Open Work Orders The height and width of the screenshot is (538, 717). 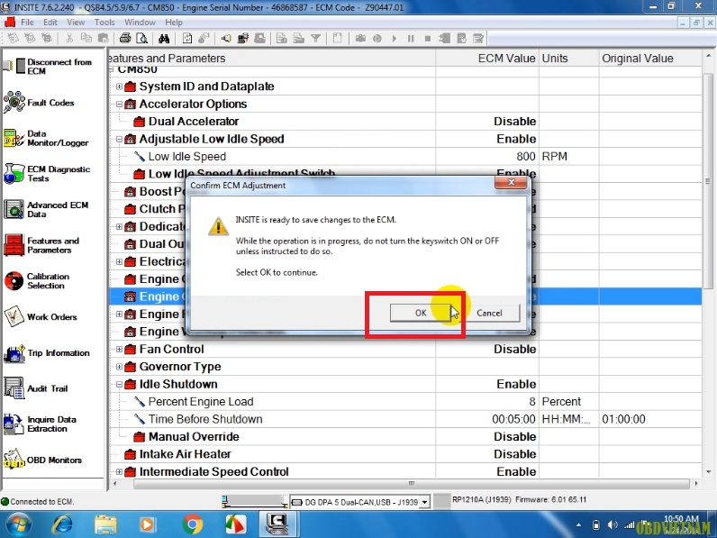pos(41,316)
